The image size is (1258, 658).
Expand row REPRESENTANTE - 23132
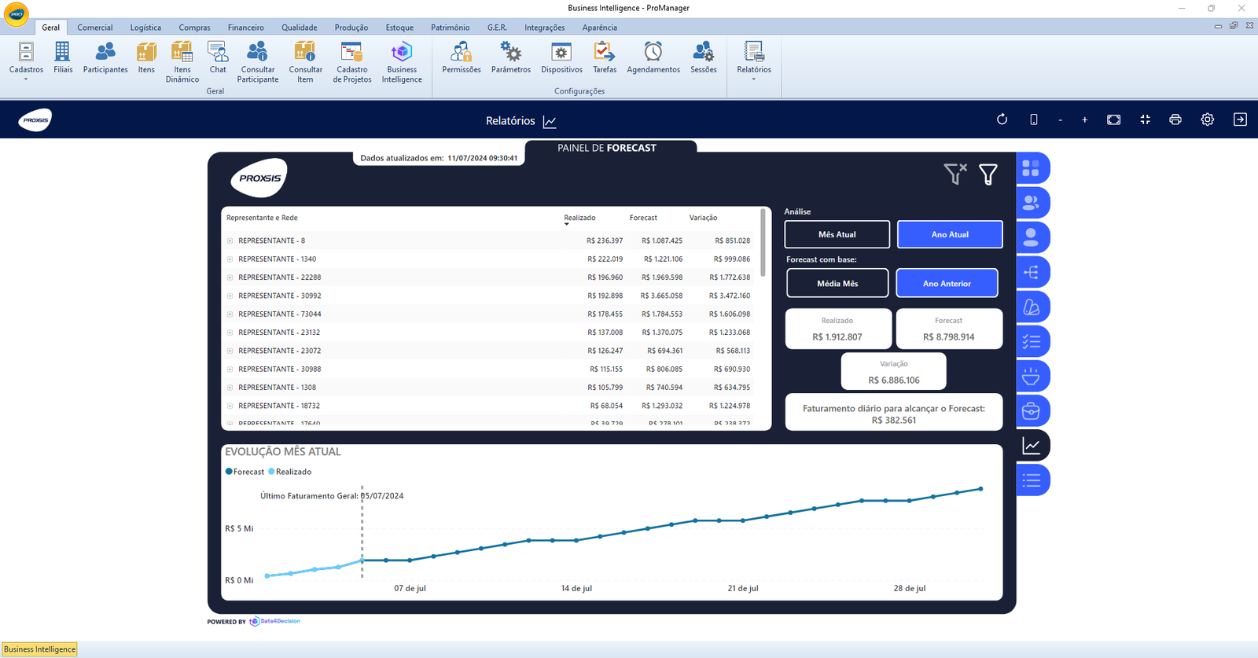(x=230, y=333)
